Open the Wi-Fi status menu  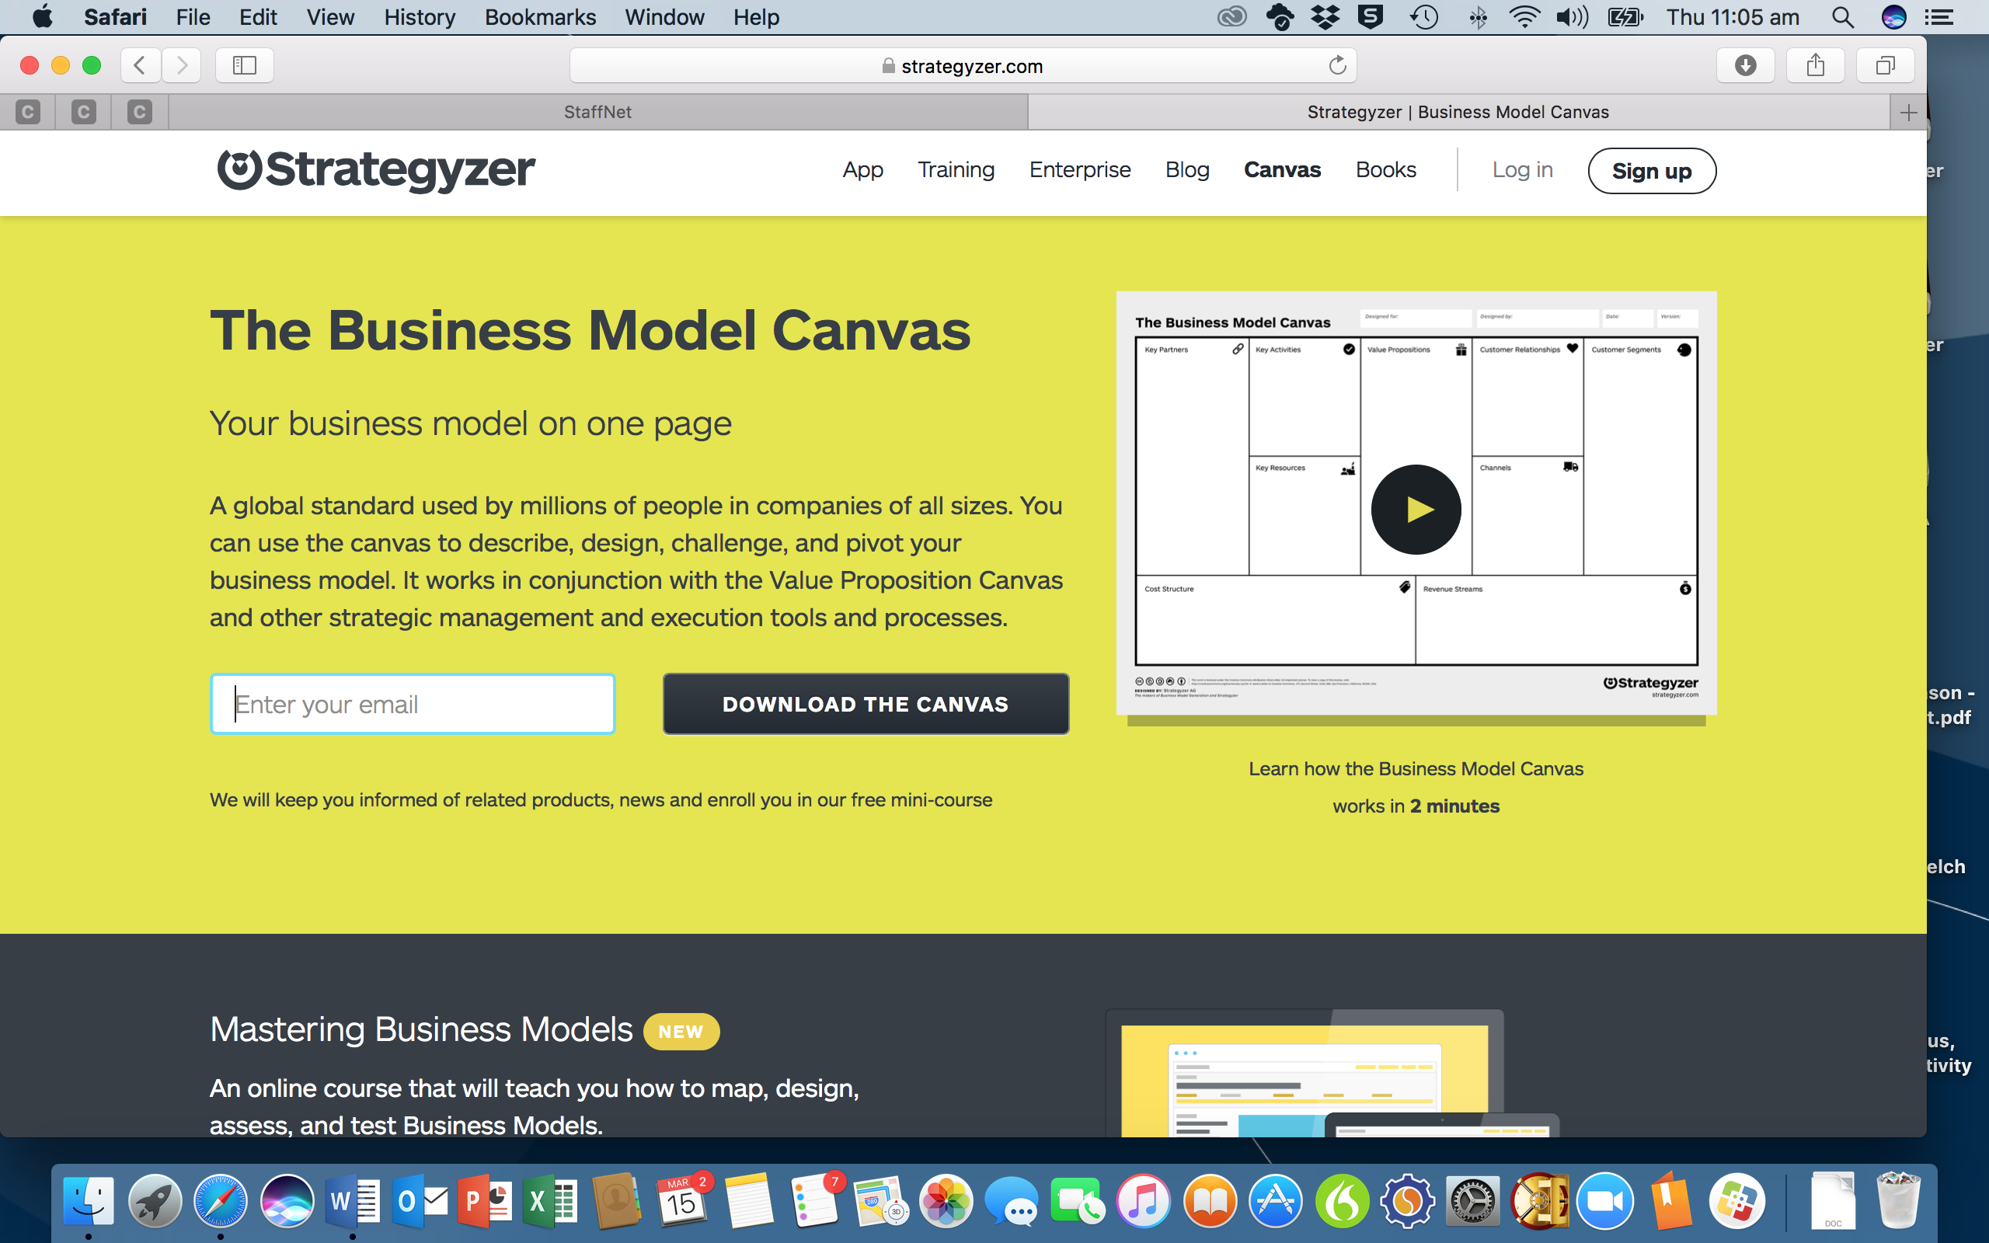(x=1524, y=17)
